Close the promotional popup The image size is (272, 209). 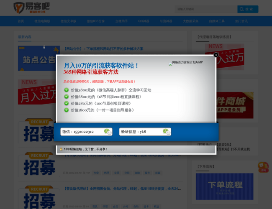tap(216, 55)
